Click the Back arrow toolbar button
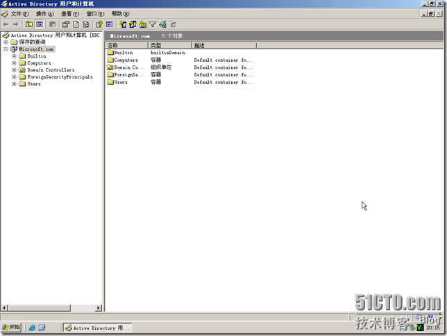 pos(6,24)
